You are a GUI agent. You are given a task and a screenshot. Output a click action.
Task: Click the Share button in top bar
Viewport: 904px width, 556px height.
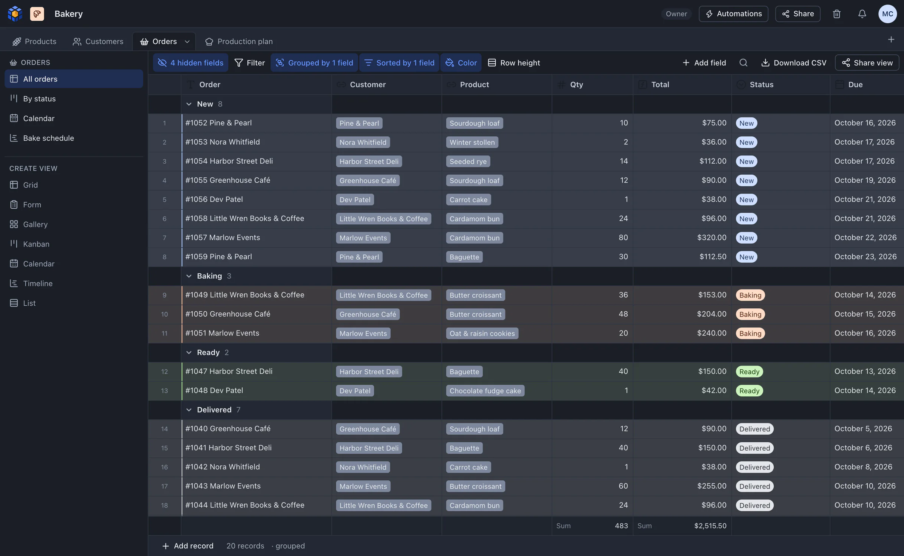coord(798,14)
